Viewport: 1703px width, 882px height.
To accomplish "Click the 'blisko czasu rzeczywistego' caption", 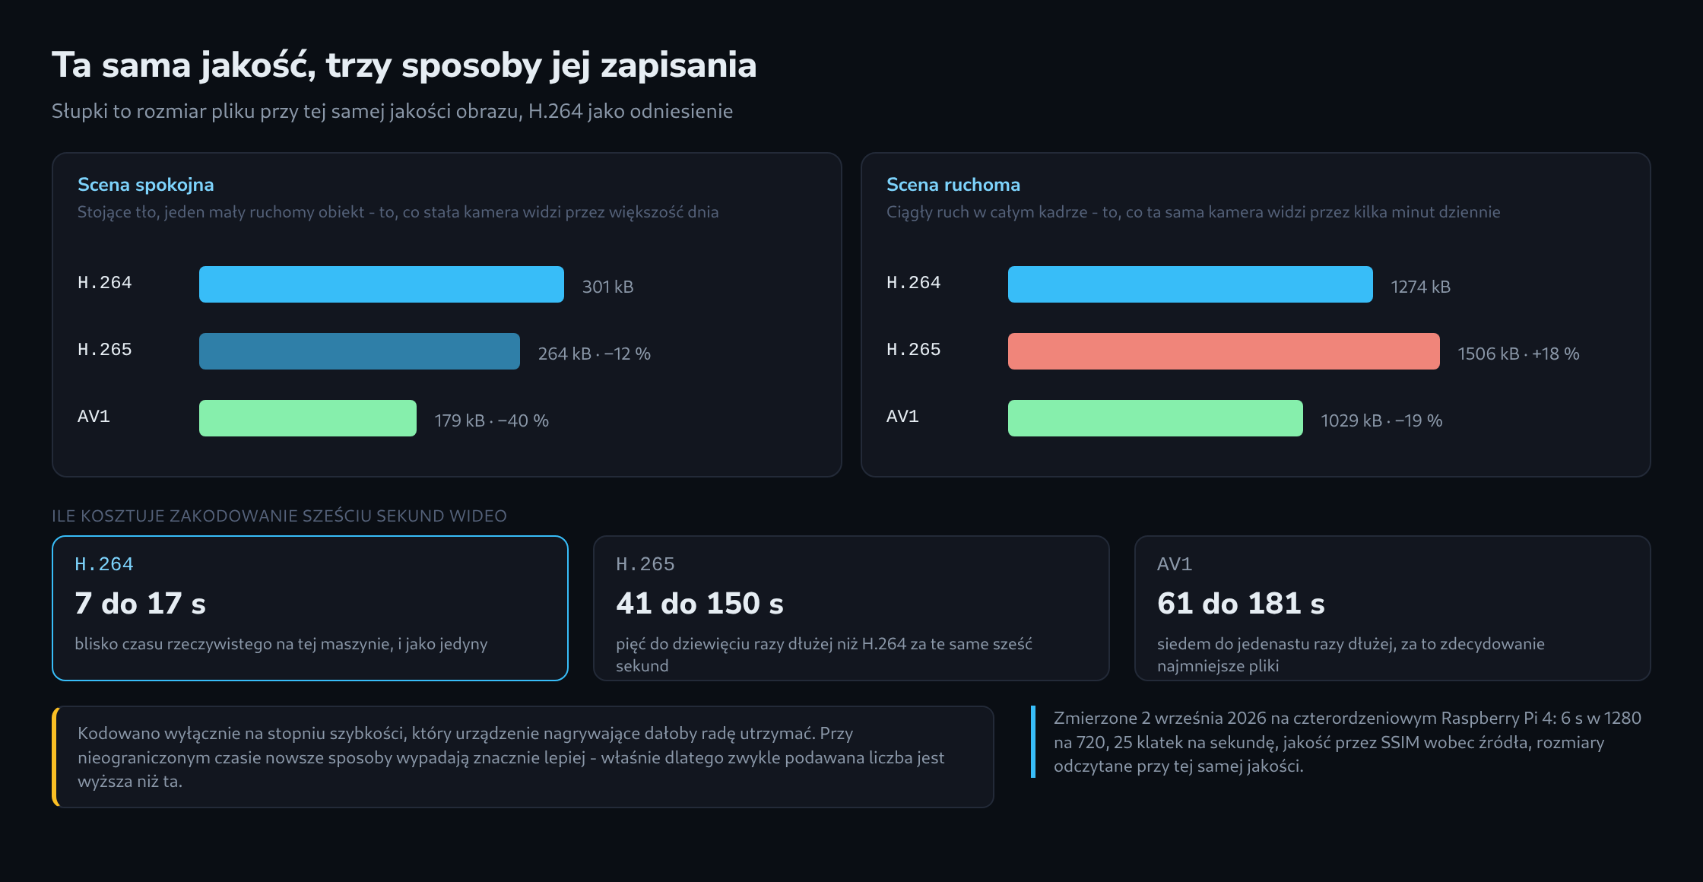I will tap(281, 644).
